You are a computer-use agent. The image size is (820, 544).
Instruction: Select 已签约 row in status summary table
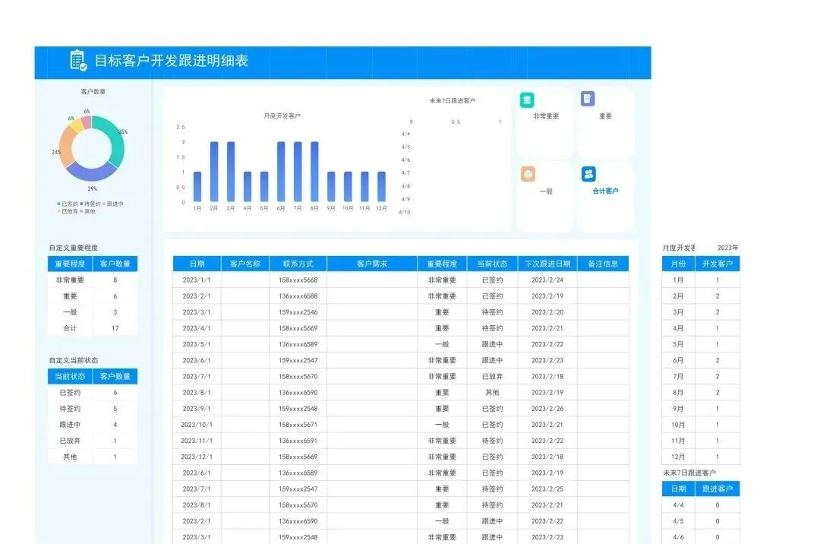[93, 392]
